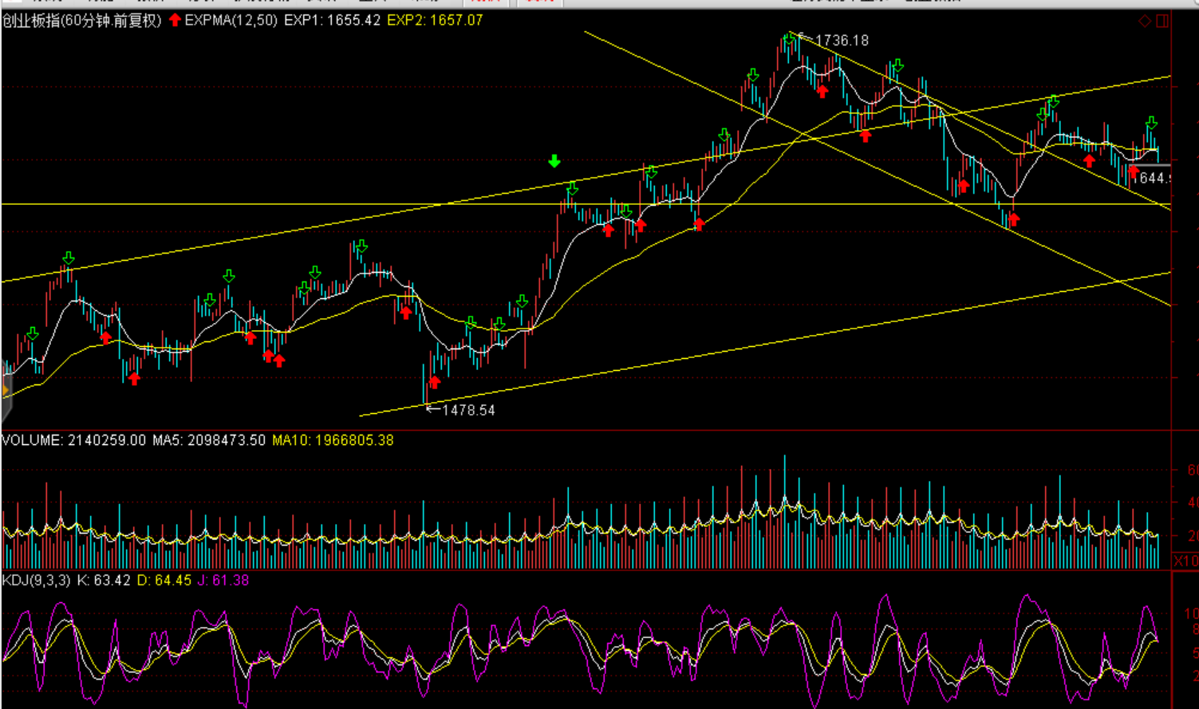Click the arrow pointing to 1478.54 low
1199x709 pixels.
[433, 409]
